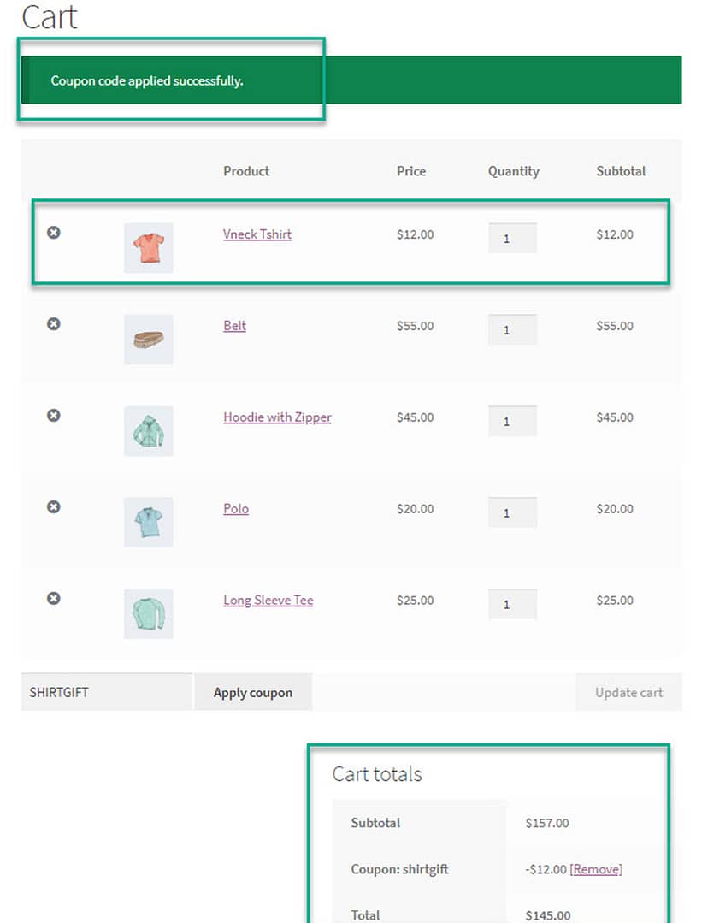Click the Belt product image
Viewport: 702px width, 923px height.
[x=148, y=339]
